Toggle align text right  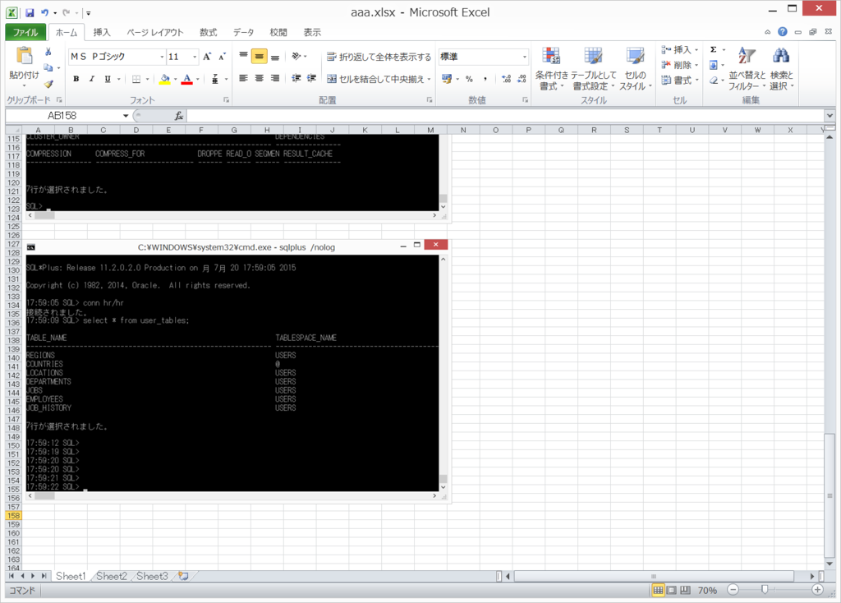tap(274, 78)
